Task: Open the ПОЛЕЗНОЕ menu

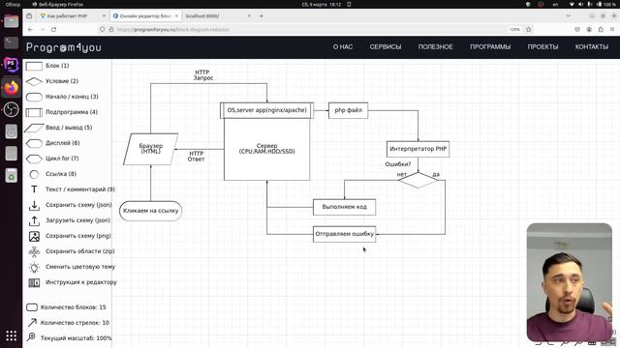Action: pyautogui.click(x=435, y=47)
